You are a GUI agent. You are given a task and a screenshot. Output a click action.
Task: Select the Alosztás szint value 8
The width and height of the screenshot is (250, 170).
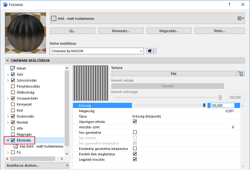tap(233, 127)
